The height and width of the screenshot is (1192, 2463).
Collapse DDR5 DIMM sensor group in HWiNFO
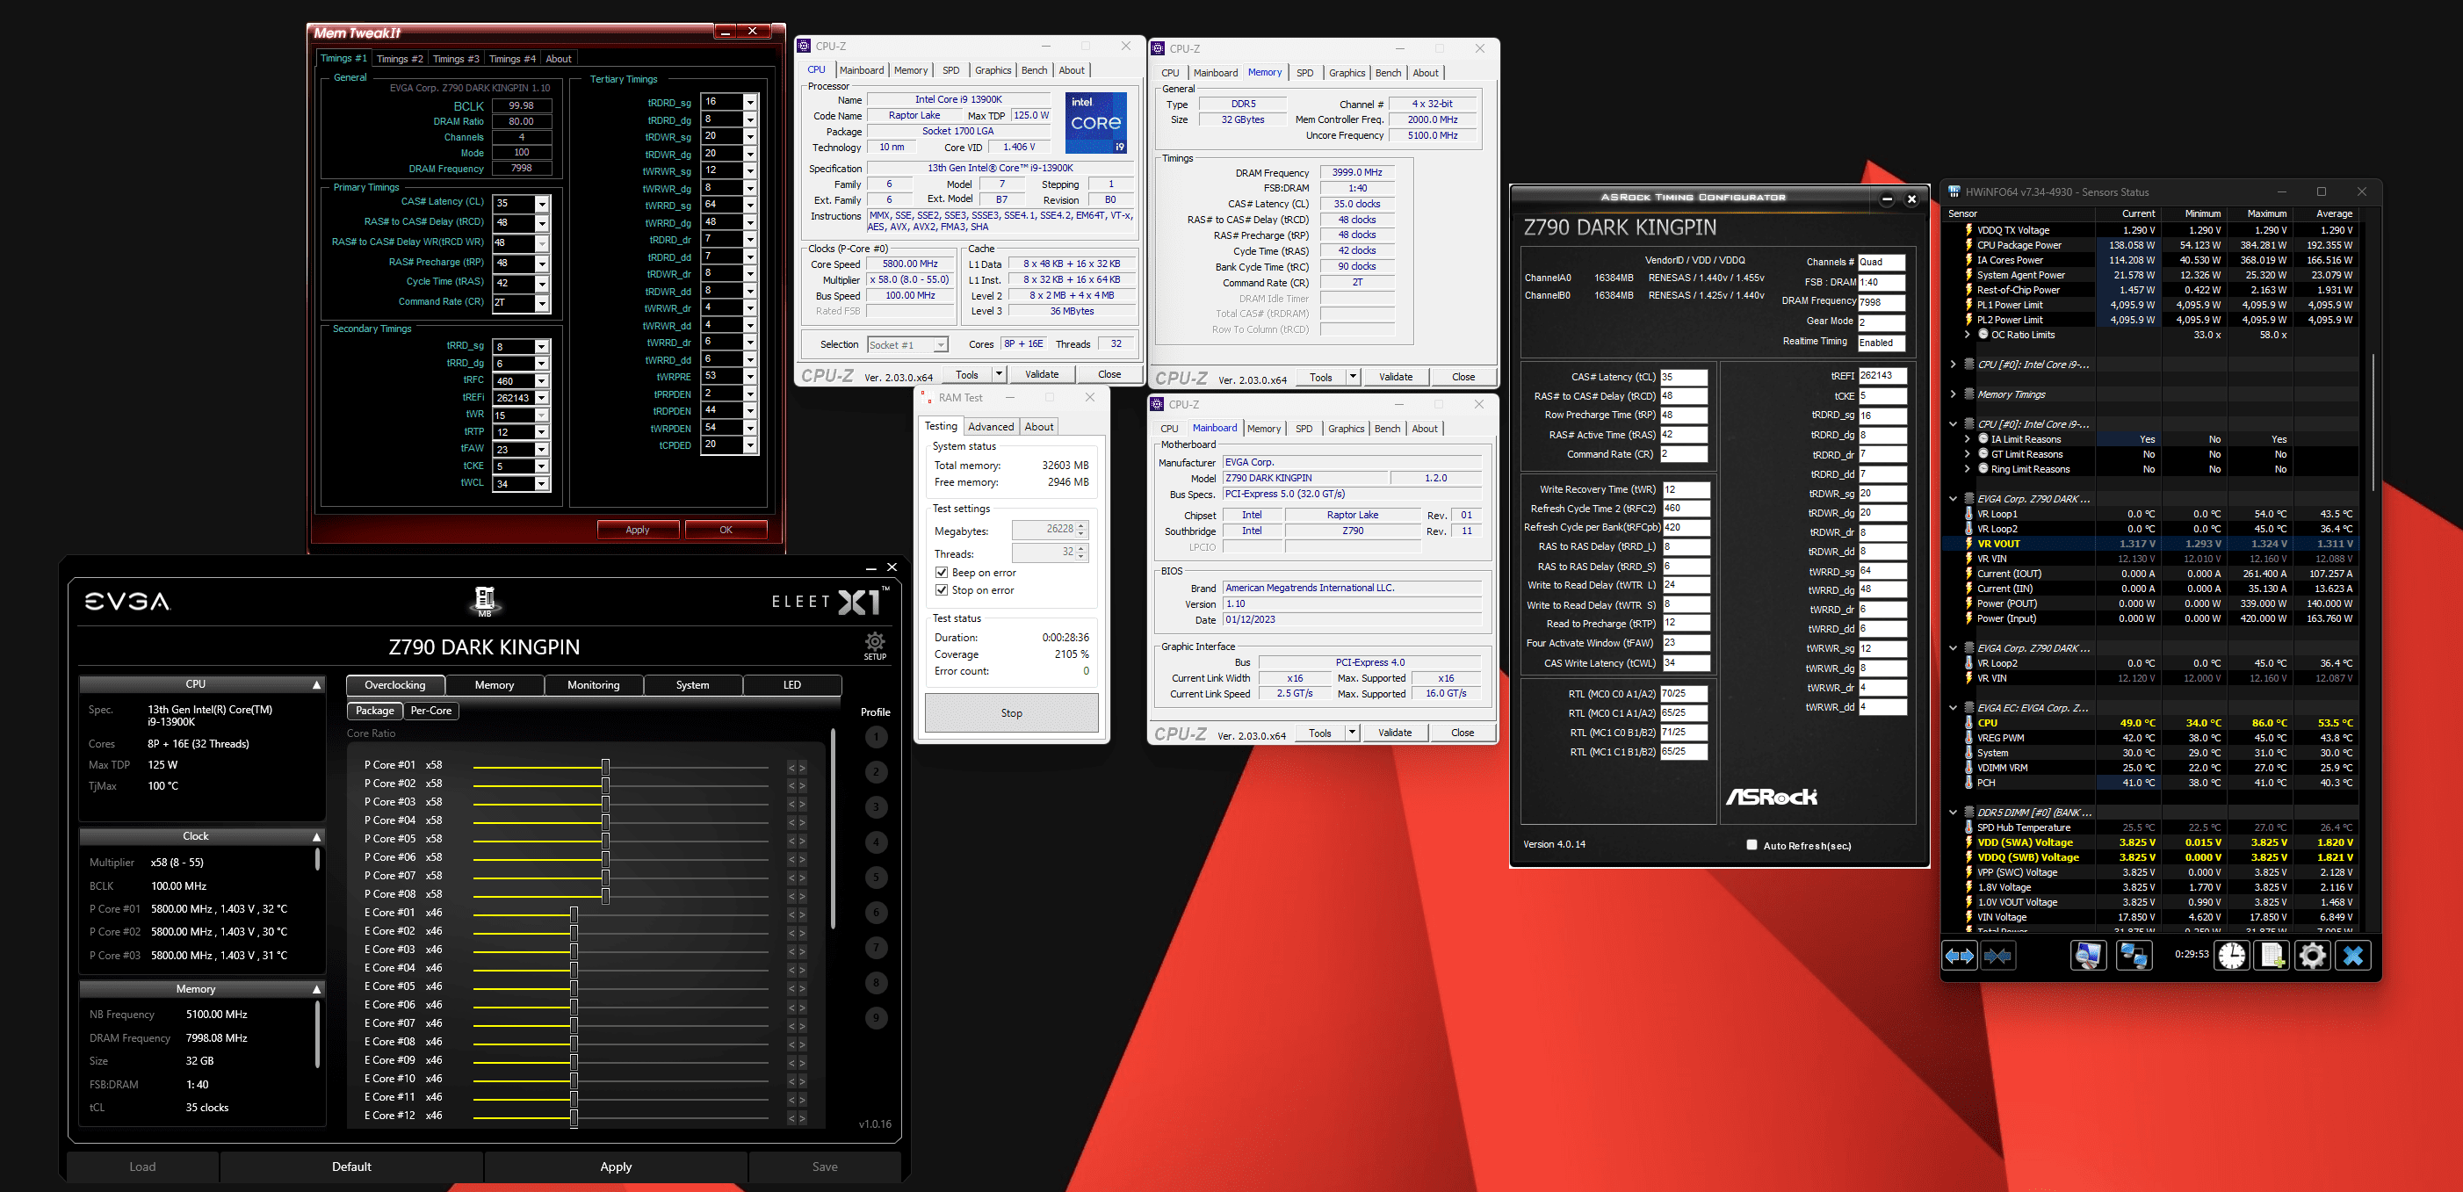[x=1953, y=813]
